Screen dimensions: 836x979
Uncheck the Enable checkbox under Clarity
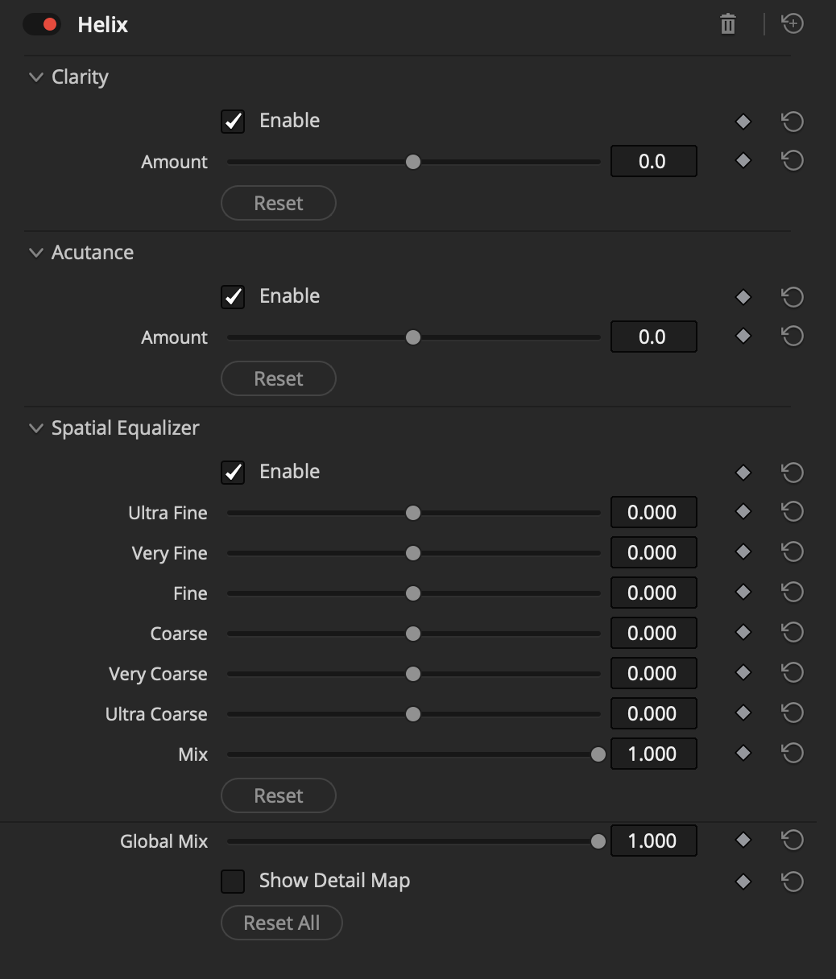pos(232,121)
